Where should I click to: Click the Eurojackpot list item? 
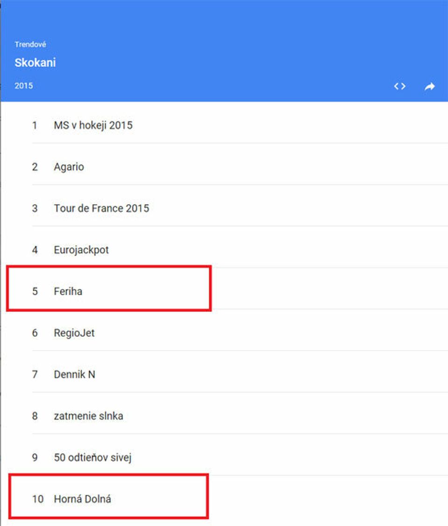point(81,250)
